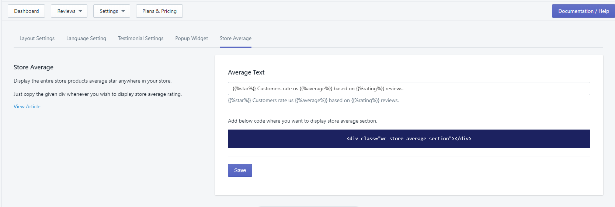Click the 'Add below code where you want' instruction
The height and width of the screenshot is (207, 615).
[302, 121]
